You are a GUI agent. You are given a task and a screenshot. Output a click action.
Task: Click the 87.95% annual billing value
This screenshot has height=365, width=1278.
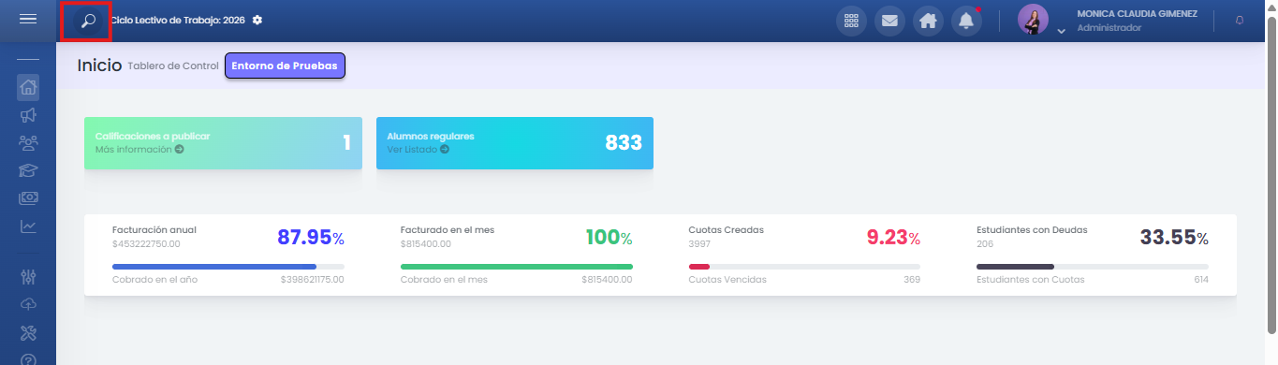pyautogui.click(x=311, y=238)
